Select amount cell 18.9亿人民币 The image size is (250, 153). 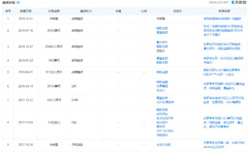tap(54, 72)
